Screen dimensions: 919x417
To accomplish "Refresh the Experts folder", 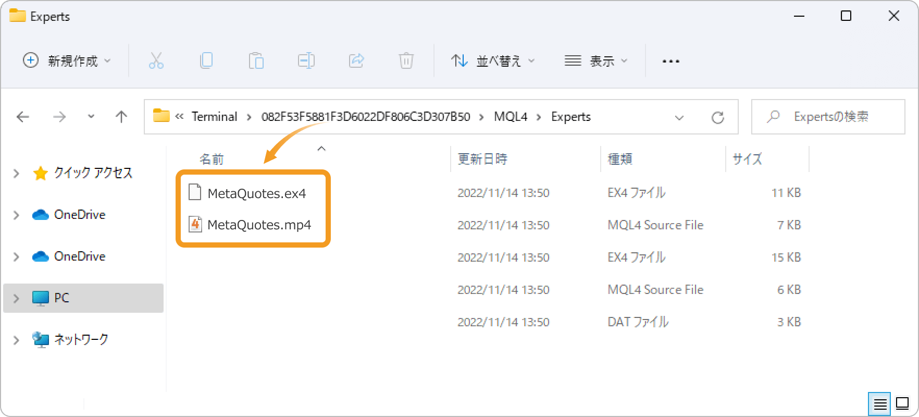I will pos(718,118).
